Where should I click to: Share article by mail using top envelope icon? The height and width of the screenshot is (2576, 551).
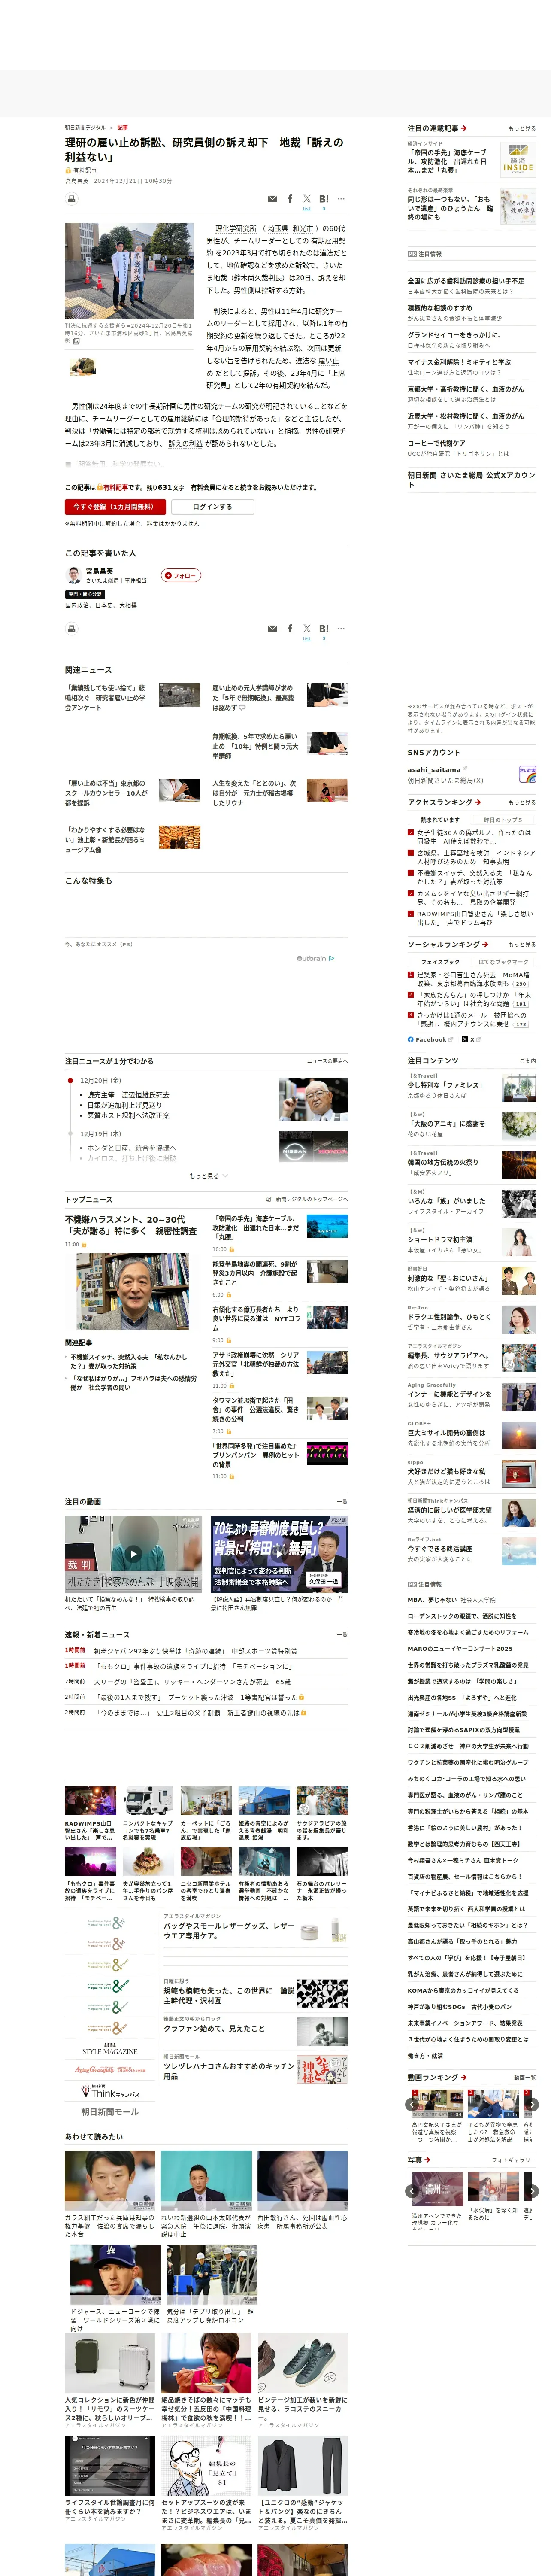272,199
